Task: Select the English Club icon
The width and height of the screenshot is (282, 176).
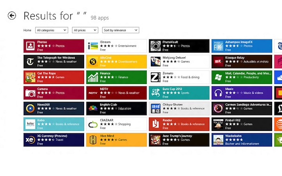Action: pyautogui.click(x=93, y=108)
